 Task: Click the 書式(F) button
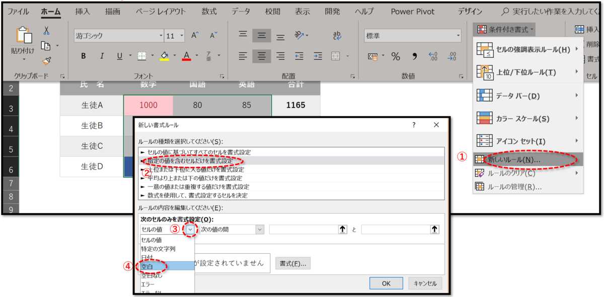(293, 263)
